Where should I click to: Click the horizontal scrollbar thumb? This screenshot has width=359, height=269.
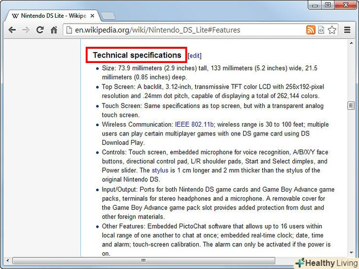click(144, 261)
